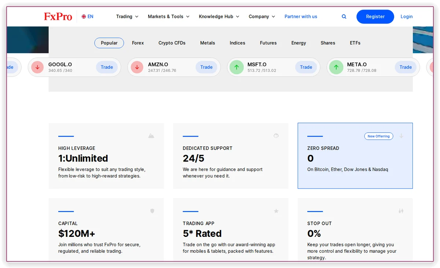Screen dimensions: 440x268
Task: Select the Shares tab
Action: point(328,43)
